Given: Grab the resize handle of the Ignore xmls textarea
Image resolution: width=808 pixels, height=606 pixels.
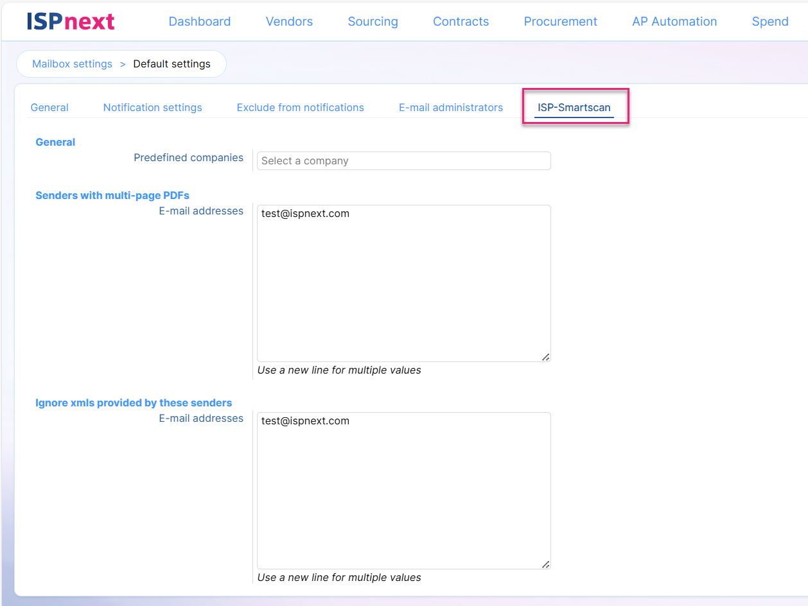Looking at the screenshot, I should coord(545,564).
